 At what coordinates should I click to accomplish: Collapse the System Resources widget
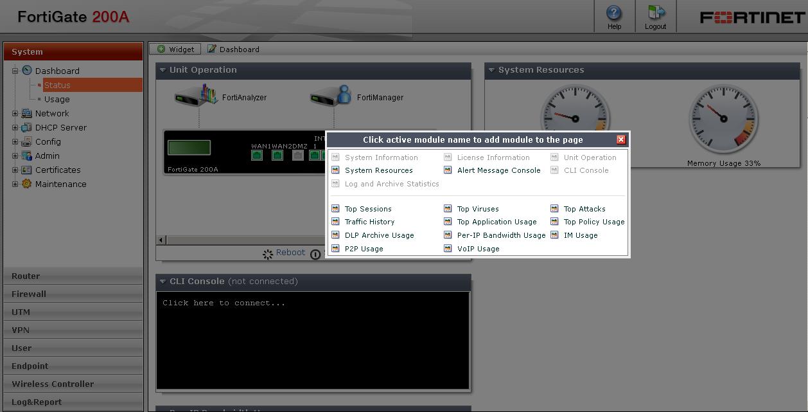(491, 70)
